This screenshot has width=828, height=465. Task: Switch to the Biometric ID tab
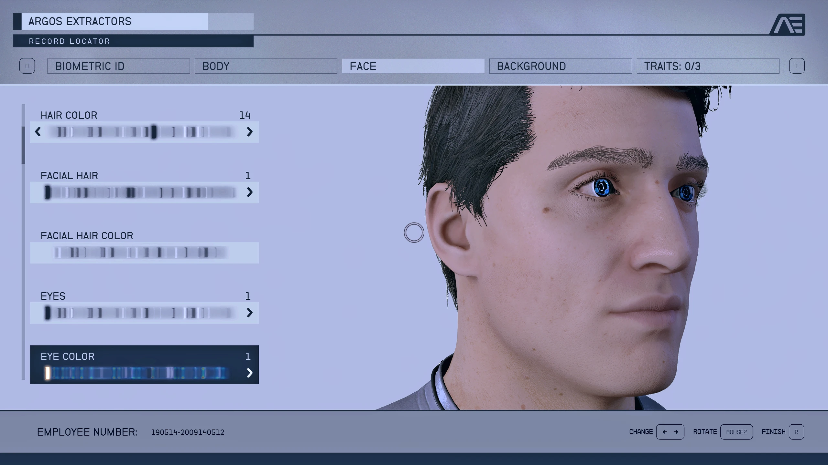coord(118,66)
